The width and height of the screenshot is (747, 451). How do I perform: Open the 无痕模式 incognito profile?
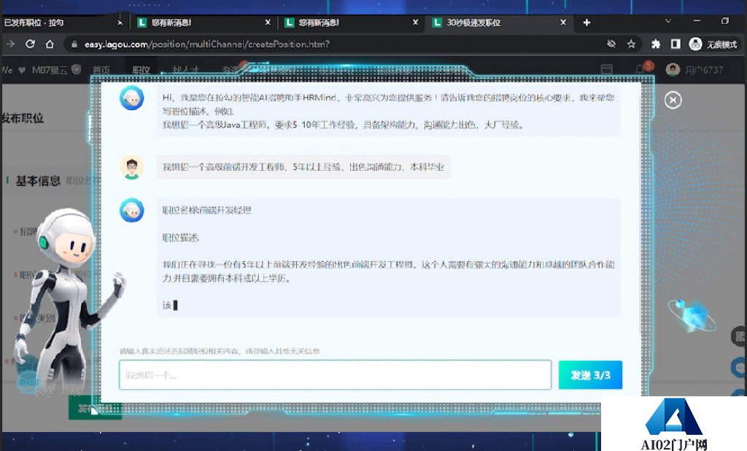713,44
